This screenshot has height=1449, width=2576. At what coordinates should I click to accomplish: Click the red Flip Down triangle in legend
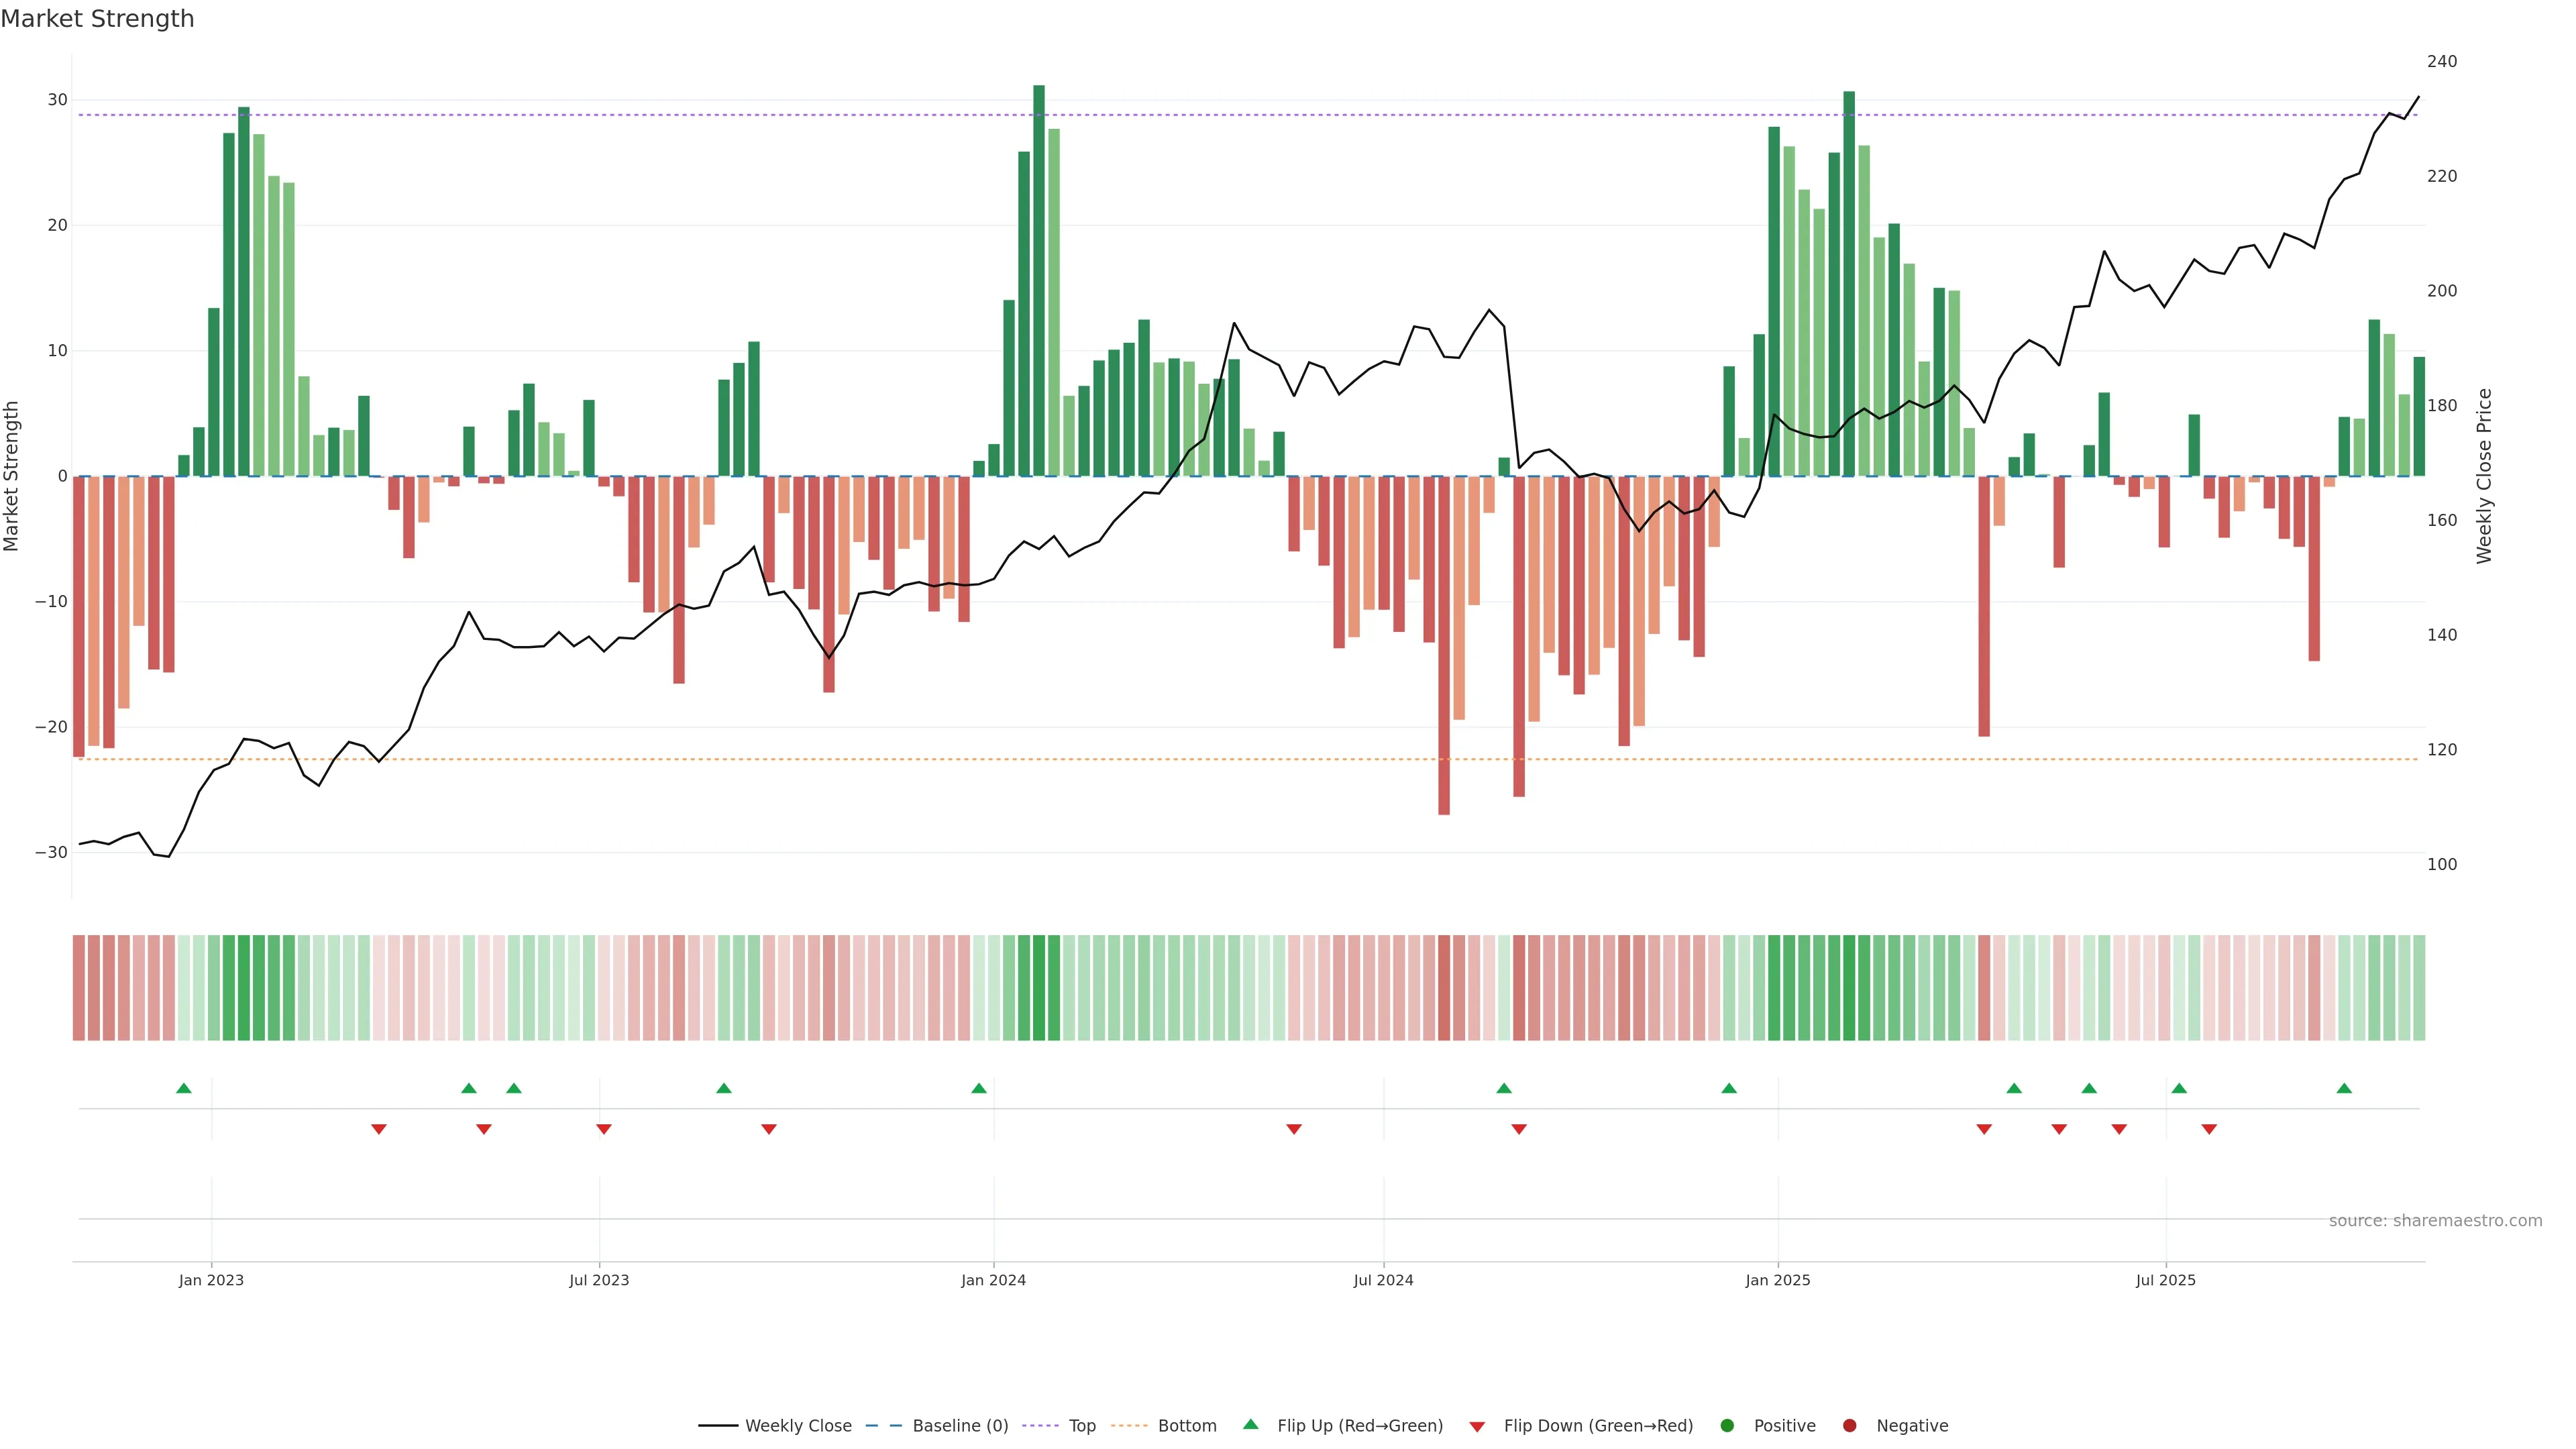(1477, 1426)
